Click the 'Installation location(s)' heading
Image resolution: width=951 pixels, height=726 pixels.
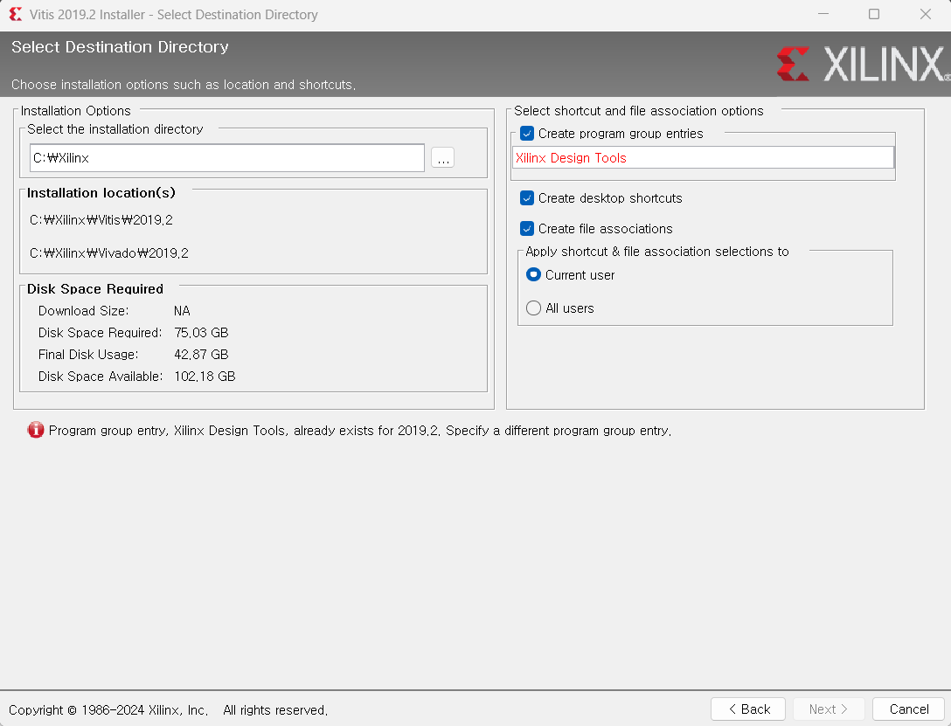coord(101,193)
